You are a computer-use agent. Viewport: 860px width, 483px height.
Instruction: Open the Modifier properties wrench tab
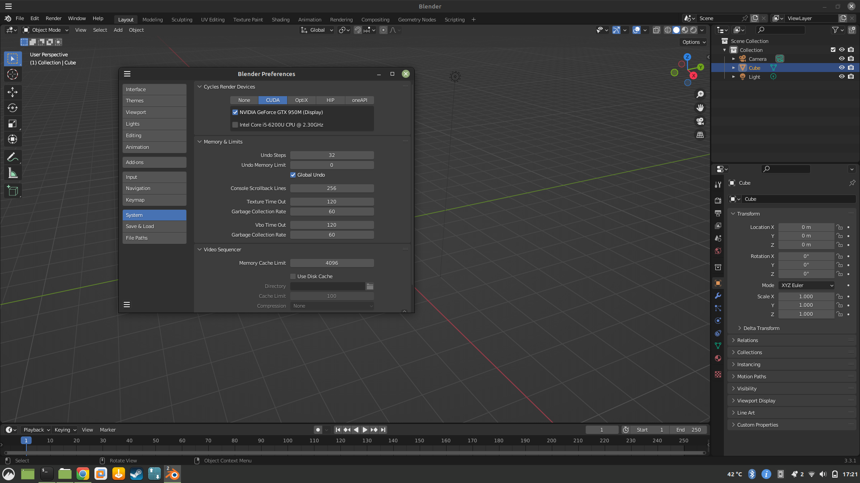(718, 296)
